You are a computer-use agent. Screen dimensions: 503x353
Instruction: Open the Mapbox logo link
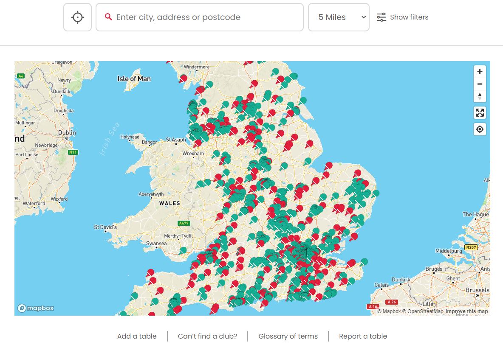coord(36,308)
